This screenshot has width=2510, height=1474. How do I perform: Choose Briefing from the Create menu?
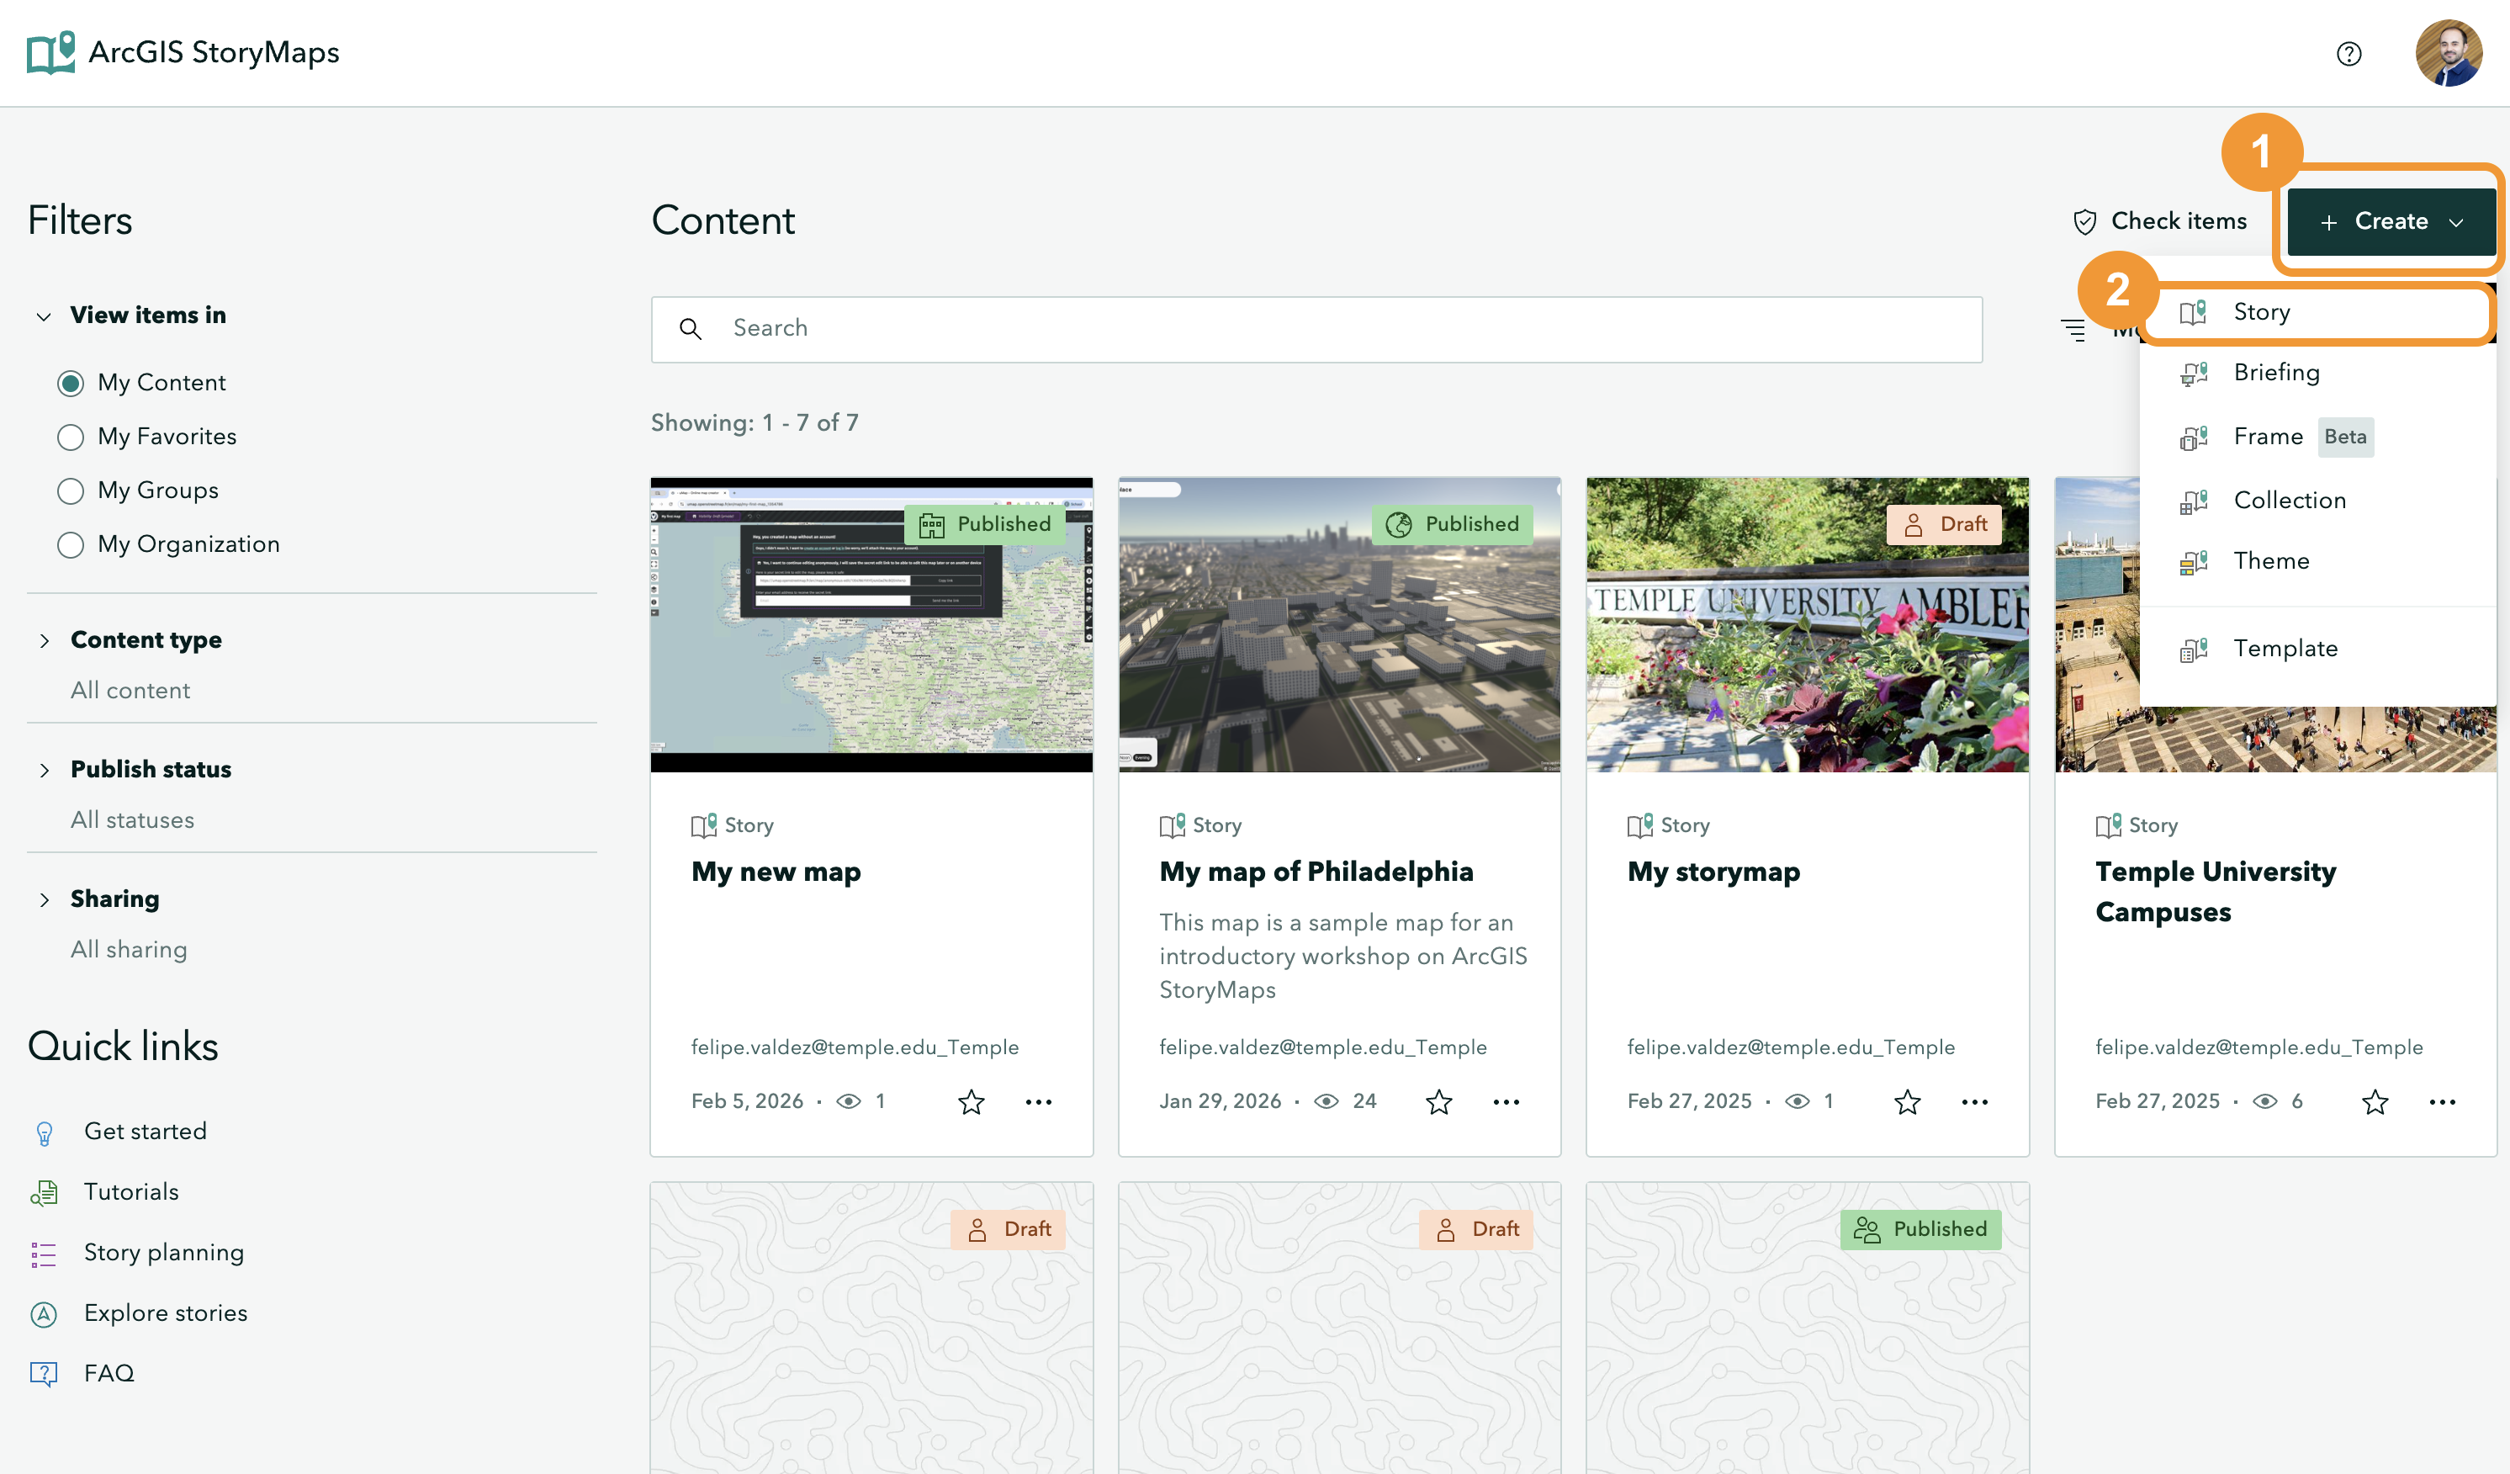point(2316,373)
